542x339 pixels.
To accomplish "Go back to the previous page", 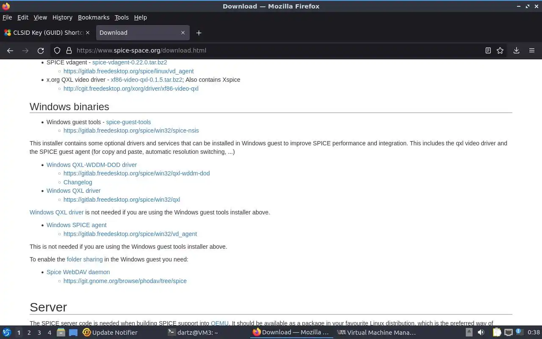I will pos(10,50).
